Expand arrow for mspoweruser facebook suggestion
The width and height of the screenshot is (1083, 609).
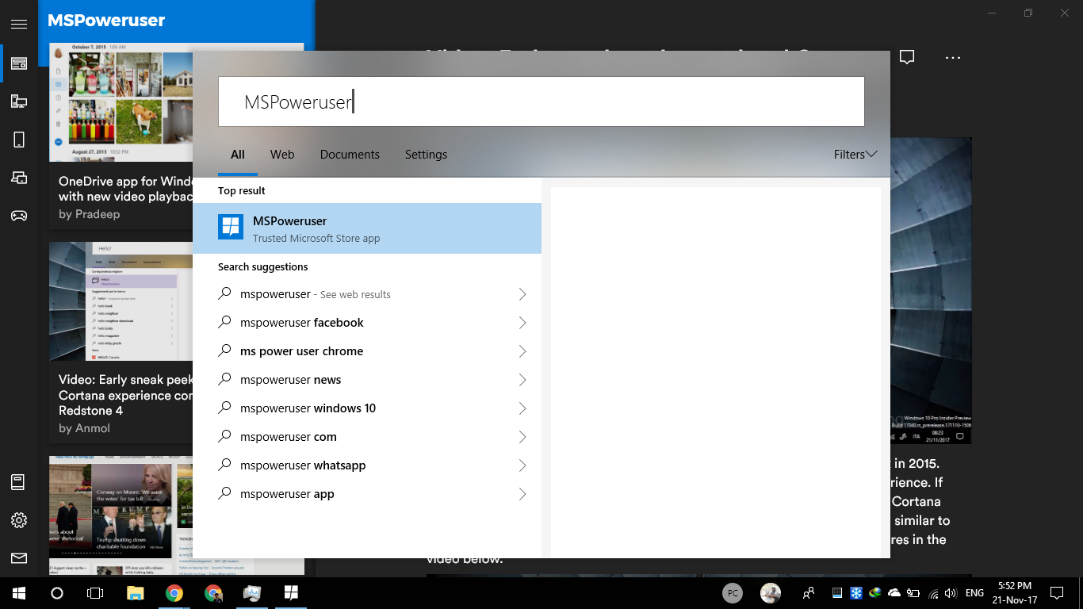pyautogui.click(x=522, y=323)
